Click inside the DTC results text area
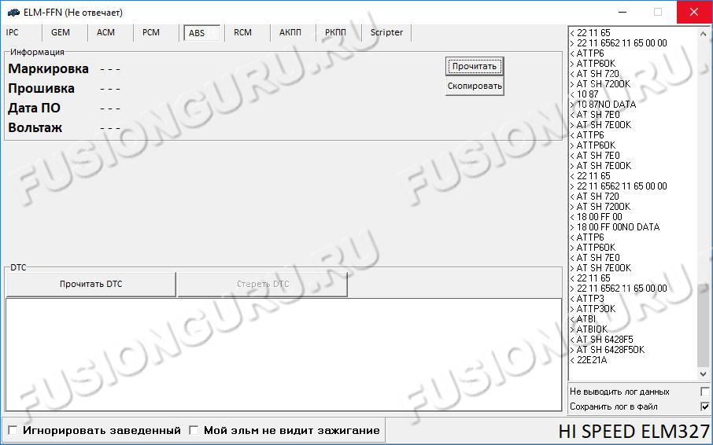The height and width of the screenshot is (445, 713). (x=283, y=354)
